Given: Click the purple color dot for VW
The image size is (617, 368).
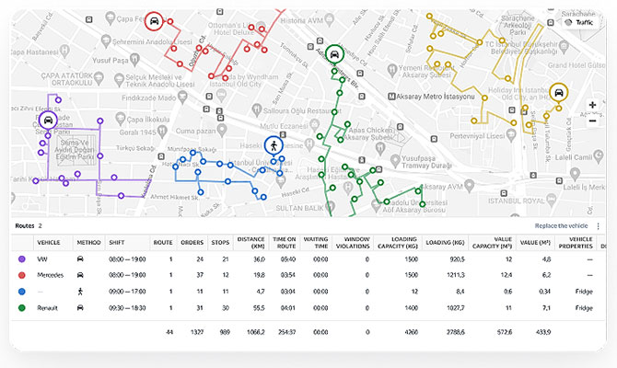Looking at the screenshot, I should [21, 260].
